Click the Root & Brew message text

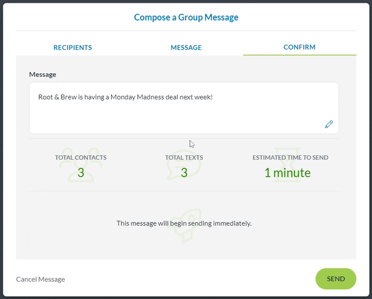[125, 97]
